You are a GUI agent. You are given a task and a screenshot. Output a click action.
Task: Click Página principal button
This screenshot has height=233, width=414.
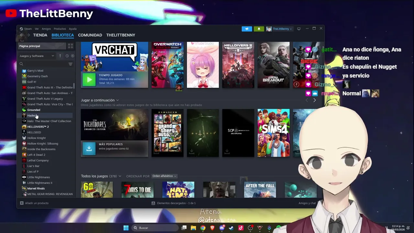(42, 46)
